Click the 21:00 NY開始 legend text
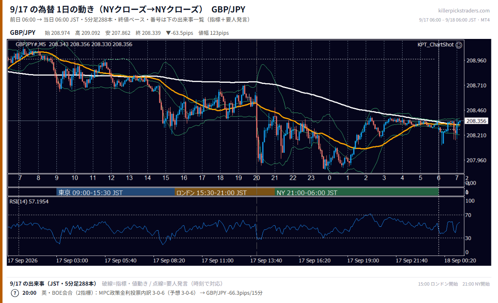Image resolution: width=498 pixels, height=303 pixels. tap(477, 284)
